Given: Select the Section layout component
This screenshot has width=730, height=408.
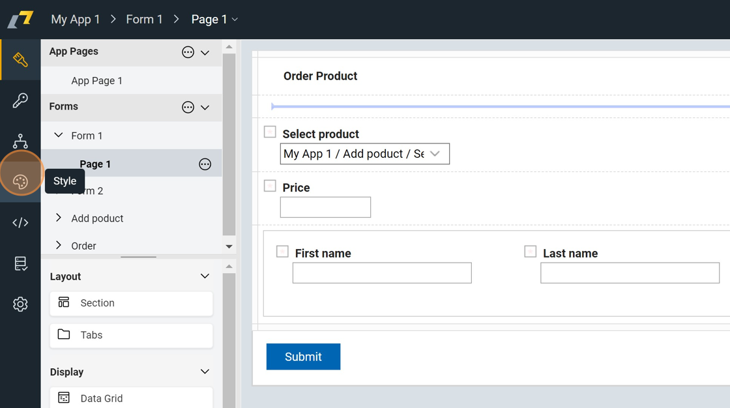Looking at the screenshot, I should coord(131,303).
